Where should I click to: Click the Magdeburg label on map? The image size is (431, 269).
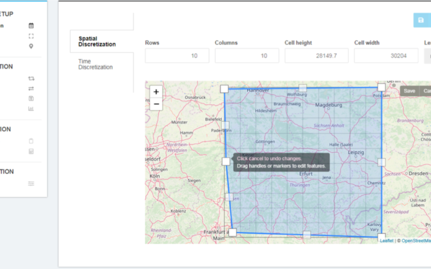coord(329,105)
